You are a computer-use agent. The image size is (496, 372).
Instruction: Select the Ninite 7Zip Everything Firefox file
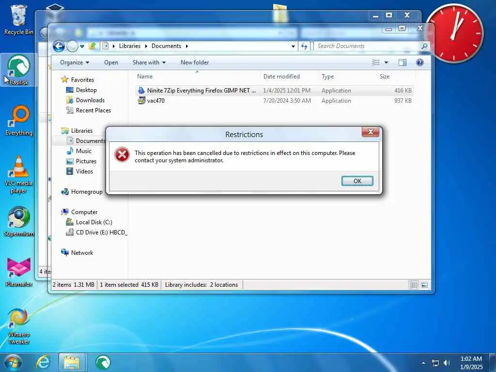(274, 91)
